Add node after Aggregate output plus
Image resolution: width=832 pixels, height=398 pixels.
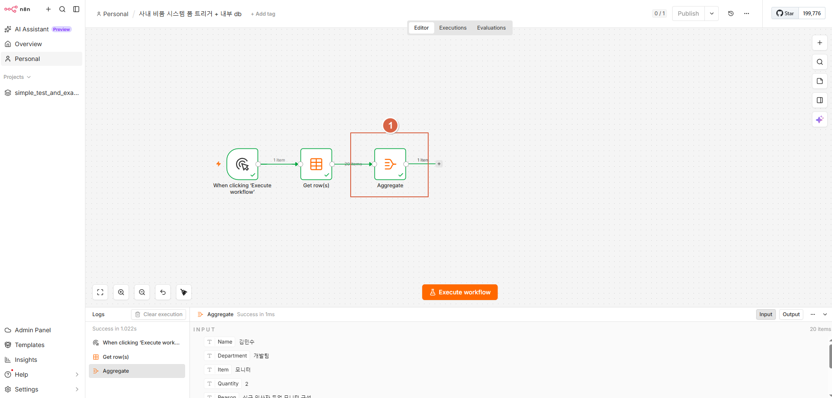439,164
